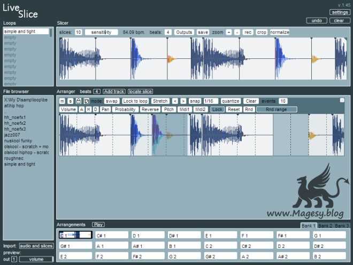The image size is (353, 265).
Task: Solo the arranger track with s
Action: [70, 101]
